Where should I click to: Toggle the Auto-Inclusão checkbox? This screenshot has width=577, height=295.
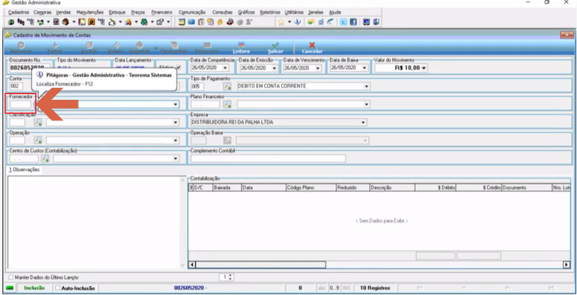pos(57,289)
